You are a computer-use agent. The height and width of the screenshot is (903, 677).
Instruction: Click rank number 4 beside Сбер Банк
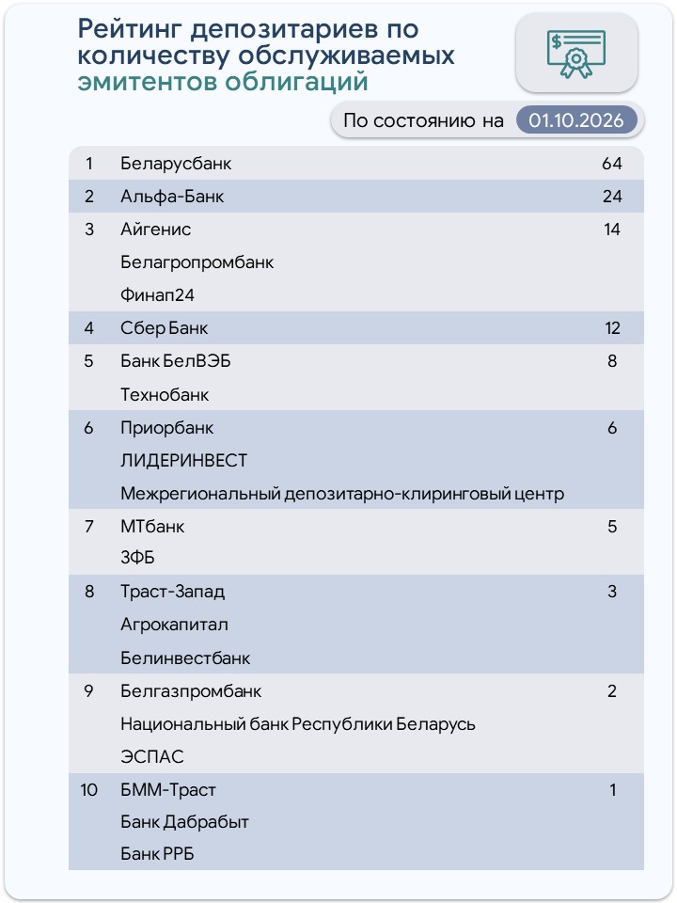tap(88, 328)
